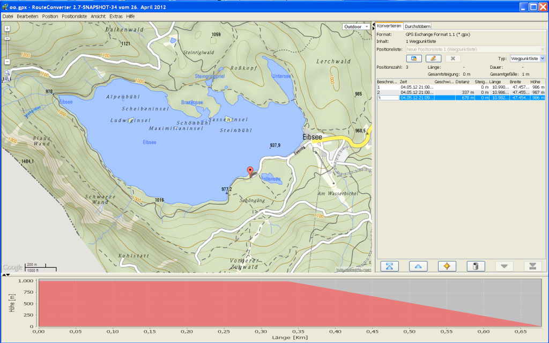Image resolution: width=549 pixels, height=343 pixels.
Task: Click the red position marker on map
Action: (x=250, y=172)
